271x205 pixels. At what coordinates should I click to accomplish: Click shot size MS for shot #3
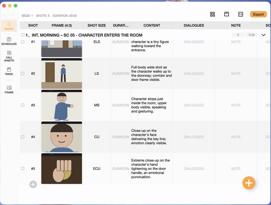tap(97, 105)
